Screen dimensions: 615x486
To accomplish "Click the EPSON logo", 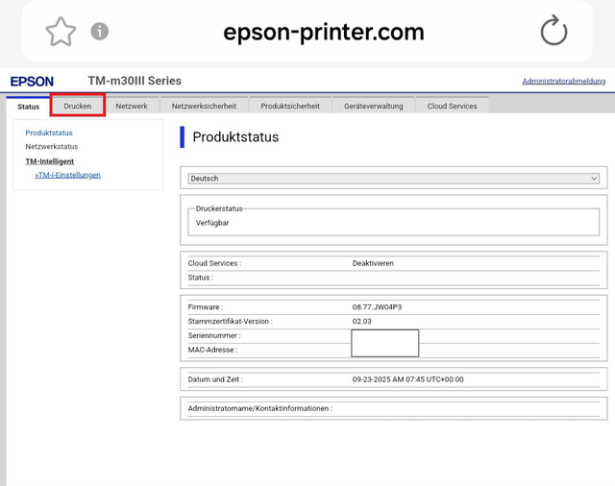I will point(32,82).
